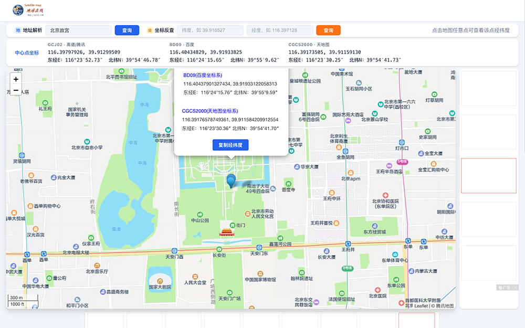Viewport: 525px width, 328px height.
Task: Click the 地址解析 label
Action: click(x=33, y=30)
